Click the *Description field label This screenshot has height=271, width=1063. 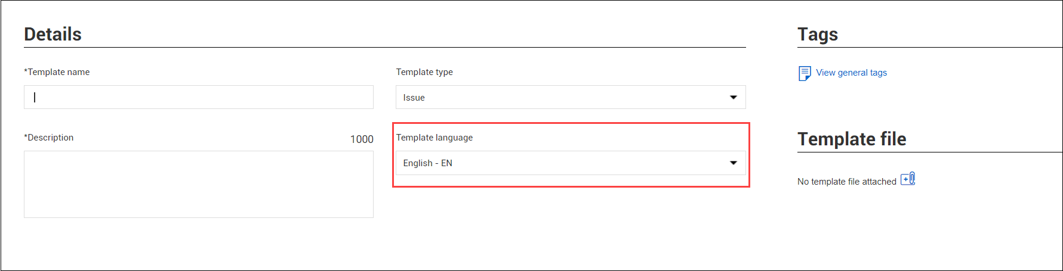pyautogui.click(x=49, y=138)
